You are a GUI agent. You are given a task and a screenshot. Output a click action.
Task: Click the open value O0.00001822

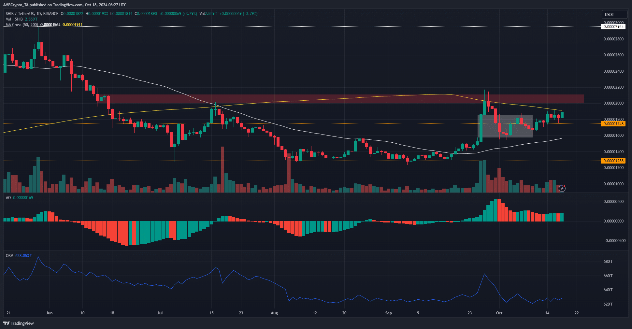(72, 14)
